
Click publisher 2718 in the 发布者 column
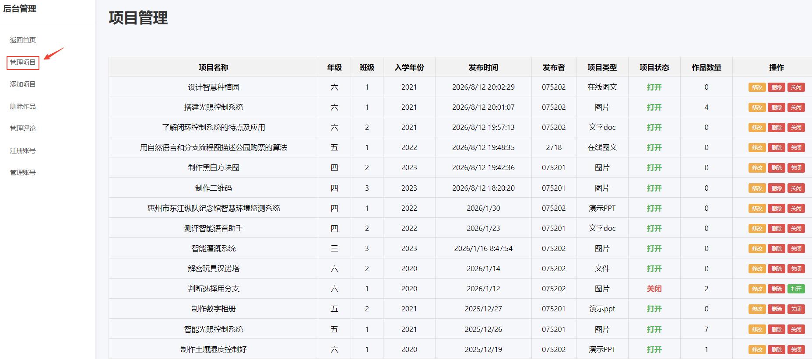pyautogui.click(x=554, y=147)
